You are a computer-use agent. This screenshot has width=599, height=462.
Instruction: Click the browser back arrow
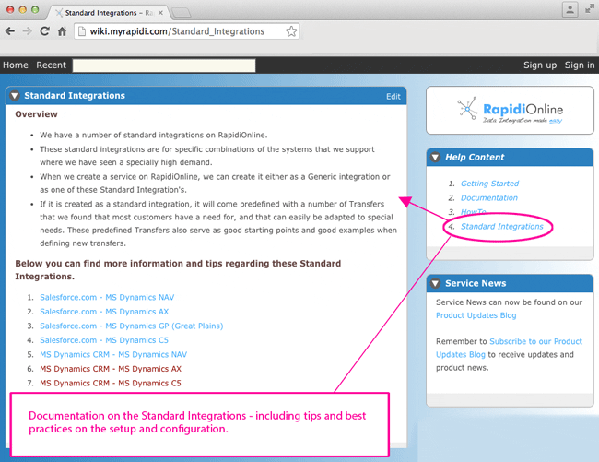10,31
